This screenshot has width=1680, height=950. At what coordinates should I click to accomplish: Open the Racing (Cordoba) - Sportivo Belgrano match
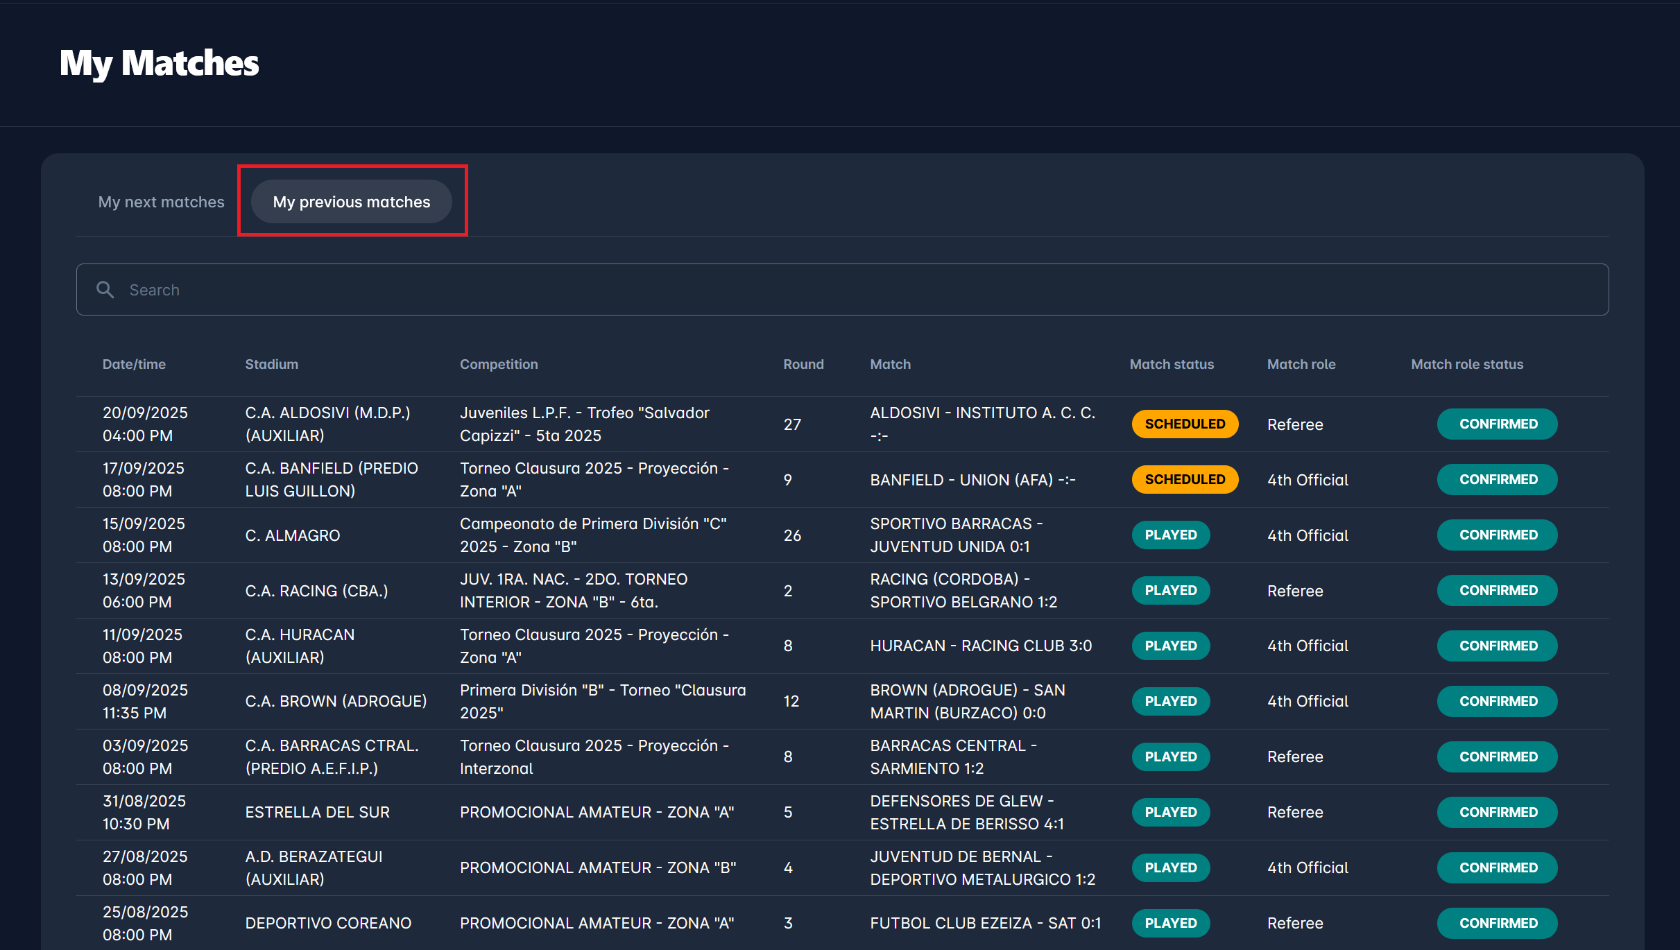pyautogui.click(x=963, y=590)
